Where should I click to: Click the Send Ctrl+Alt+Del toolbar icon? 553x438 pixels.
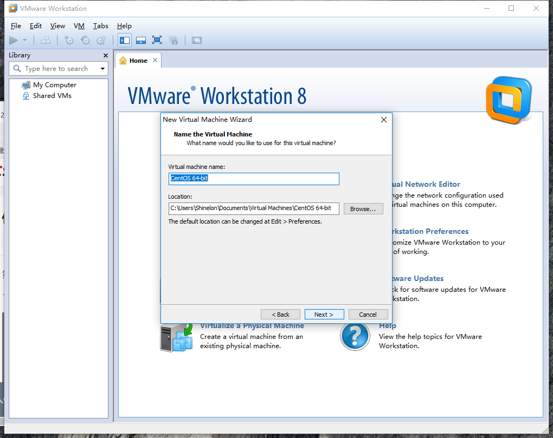[46, 41]
